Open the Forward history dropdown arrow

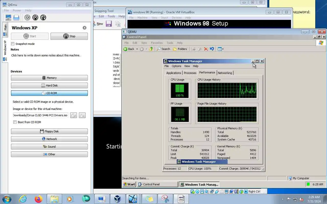[146, 49]
